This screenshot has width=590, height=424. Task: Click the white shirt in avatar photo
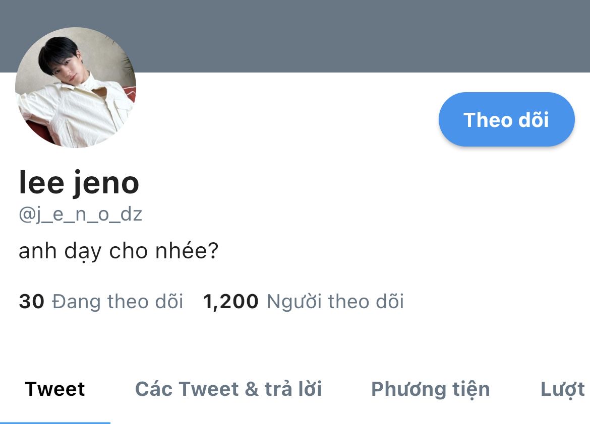point(83,113)
